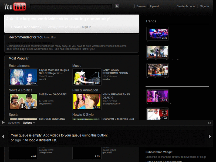216x162 pixels.
Task: Click the Create Account banner button
Action: point(26,27)
